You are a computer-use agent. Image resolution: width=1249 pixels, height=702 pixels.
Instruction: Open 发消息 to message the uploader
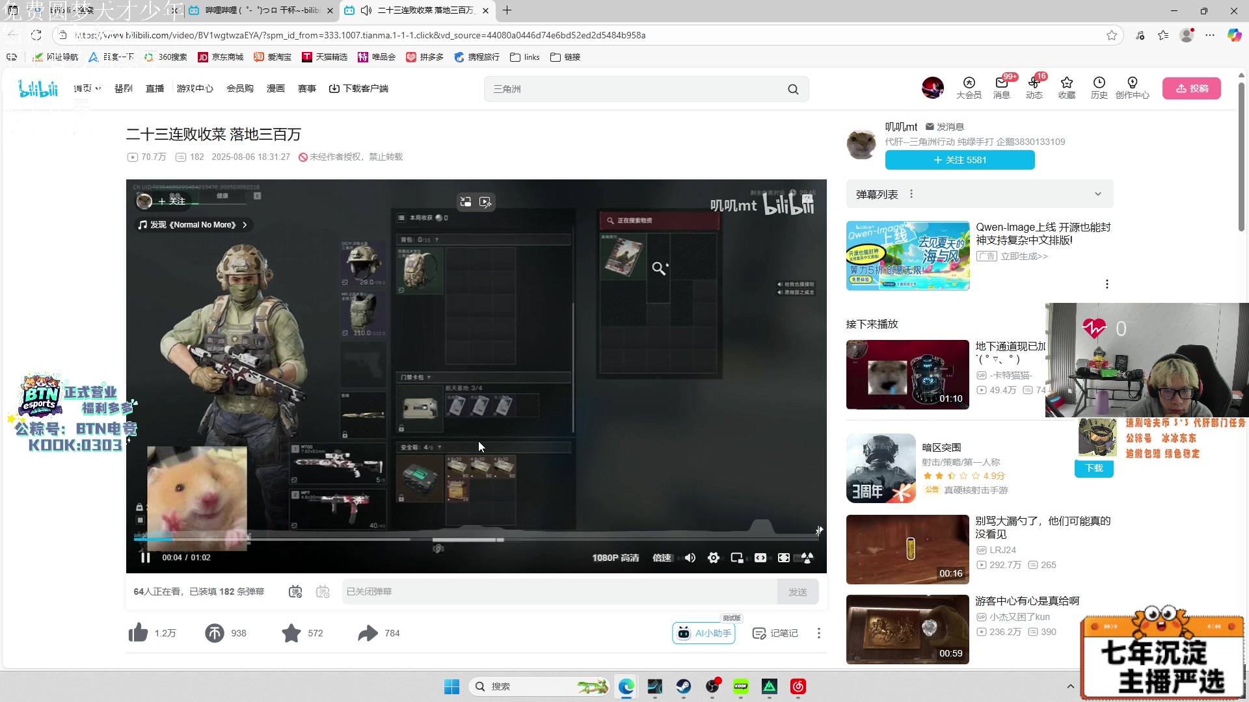click(945, 127)
